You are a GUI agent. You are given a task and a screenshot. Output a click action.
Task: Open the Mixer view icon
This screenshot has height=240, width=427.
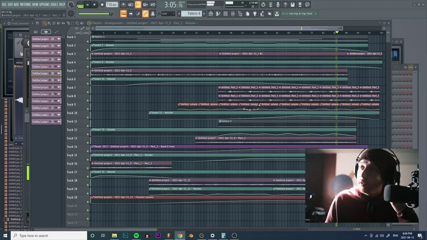click(x=233, y=14)
